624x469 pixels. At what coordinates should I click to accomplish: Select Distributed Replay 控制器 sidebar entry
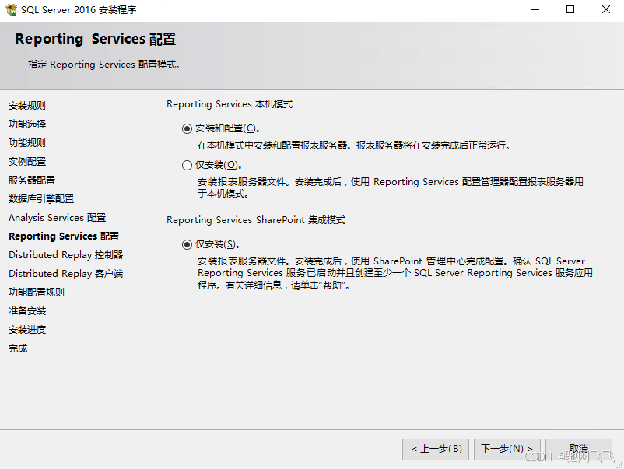click(x=65, y=255)
